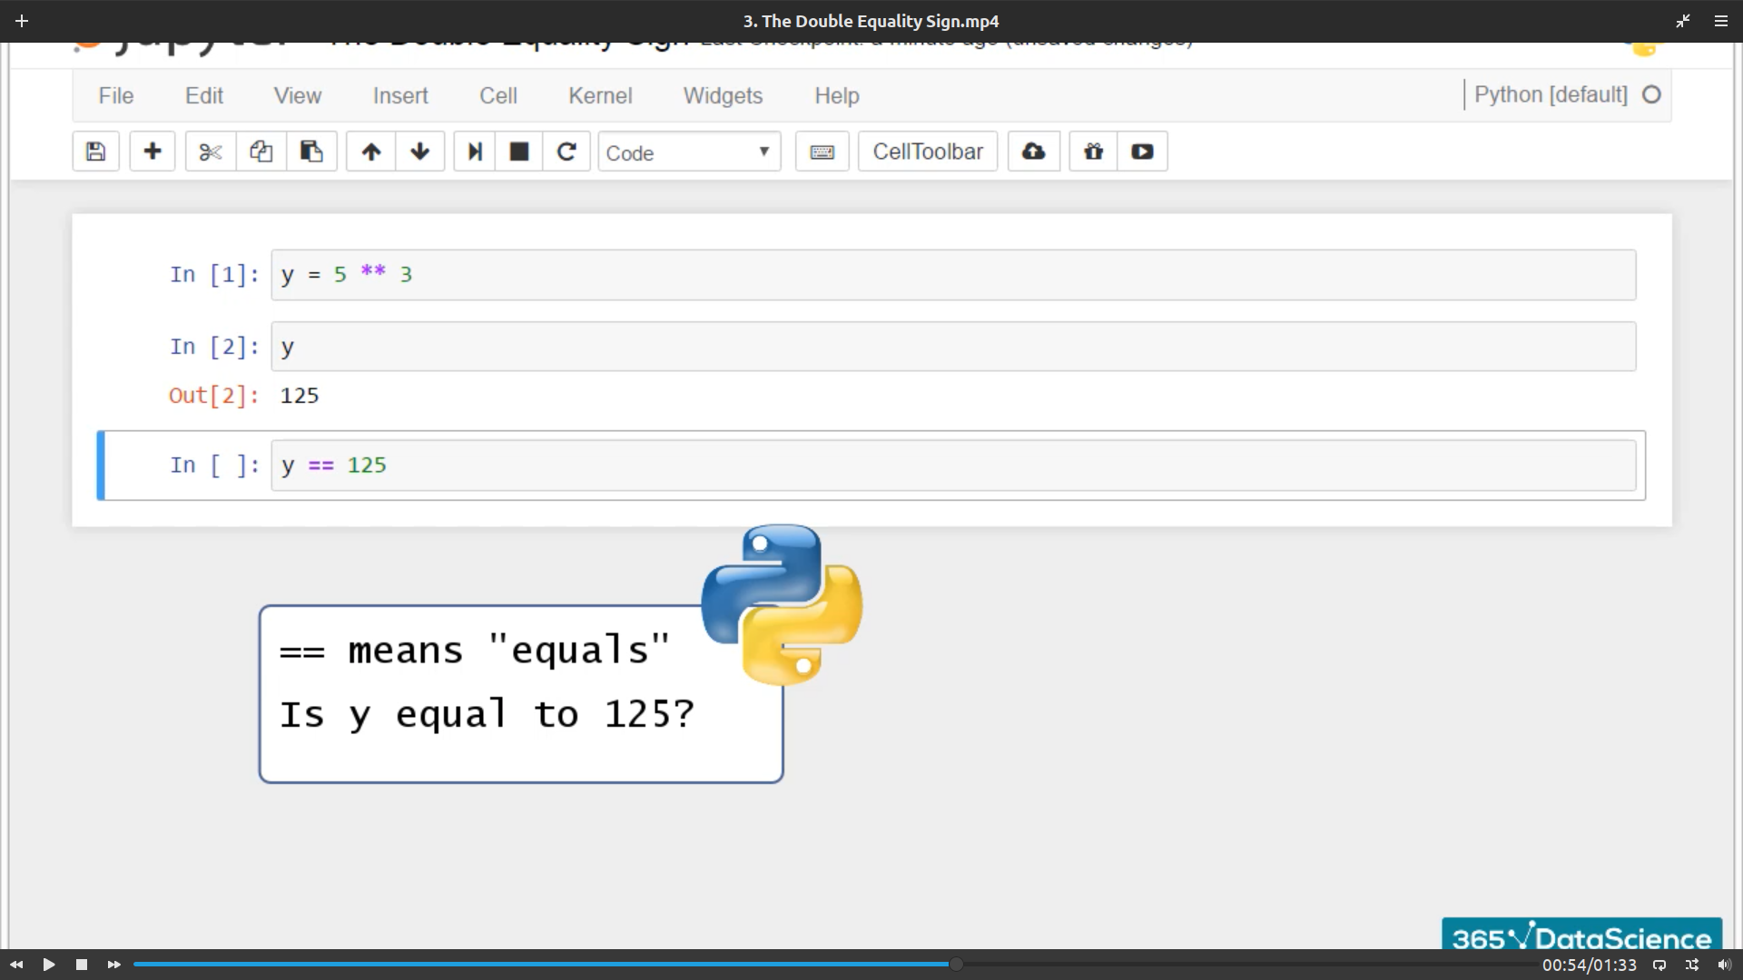Click the save notebook icon

pyautogui.click(x=95, y=152)
